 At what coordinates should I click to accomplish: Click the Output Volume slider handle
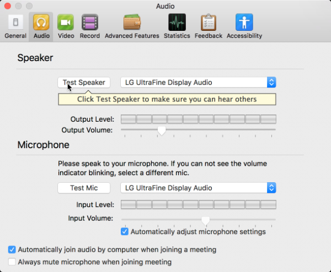[x=162, y=130]
